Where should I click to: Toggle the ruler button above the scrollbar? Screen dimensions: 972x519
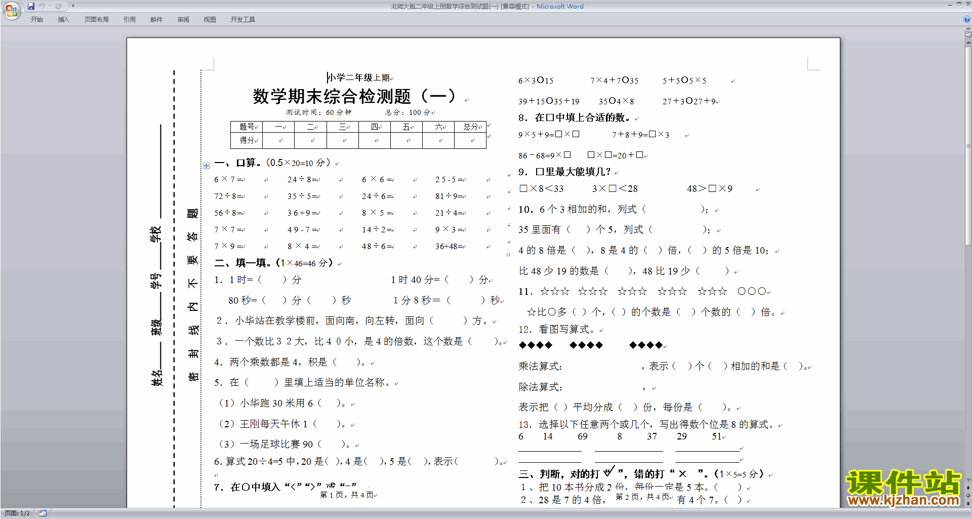(968, 34)
